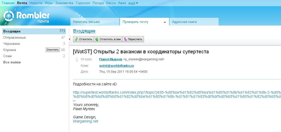Open the Wargaming.net signature link
281x132 pixels.
click(x=85, y=121)
